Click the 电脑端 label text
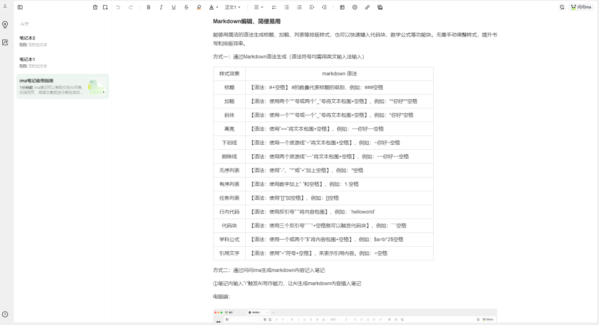The image size is (599, 325). (x=221, y=297)
